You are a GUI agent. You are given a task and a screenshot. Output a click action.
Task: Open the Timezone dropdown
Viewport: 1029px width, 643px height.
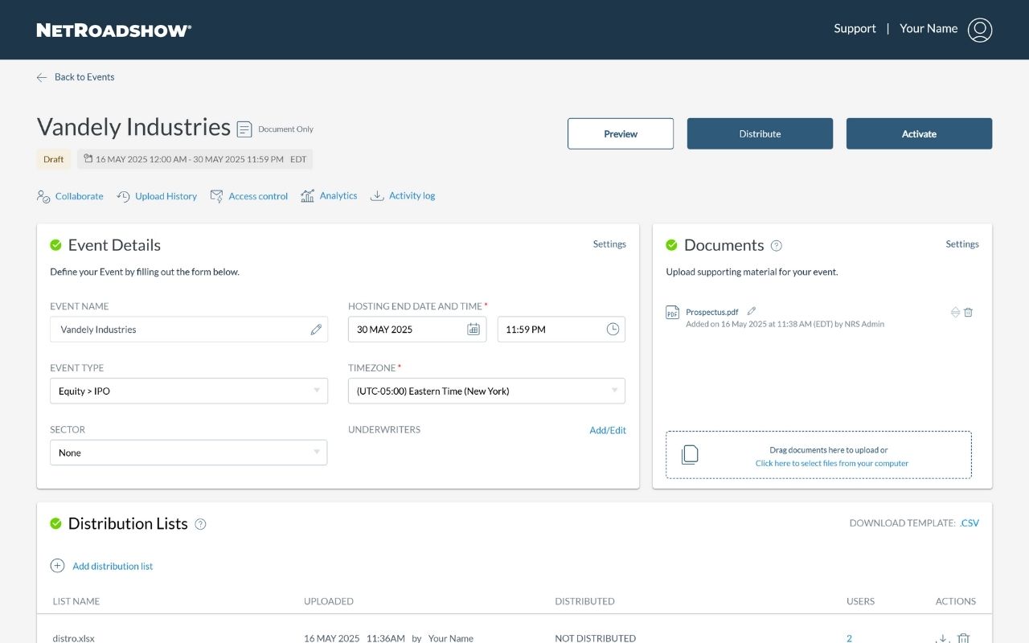tap(486, 391)
